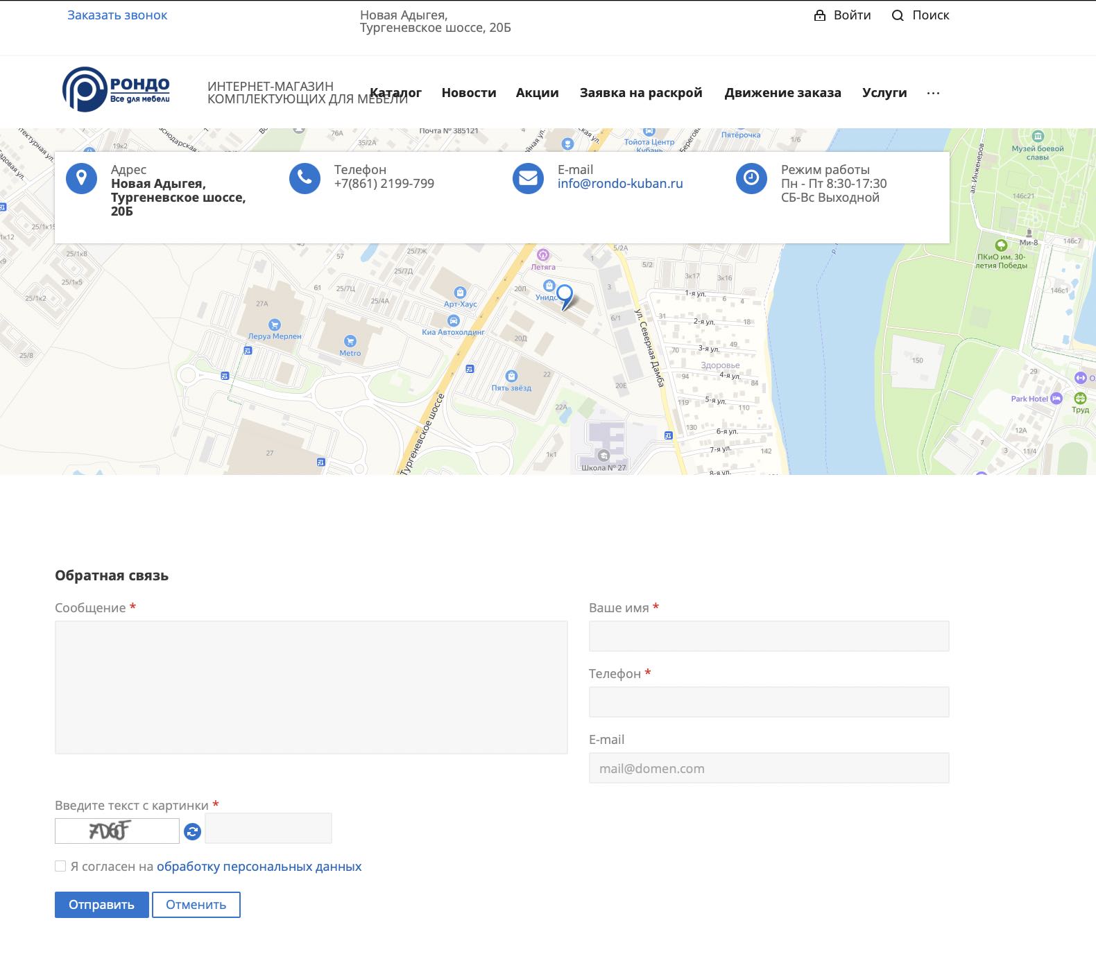
Task: Open the Каталог menu
Action: pyautogui.click(x=395, y=93)
